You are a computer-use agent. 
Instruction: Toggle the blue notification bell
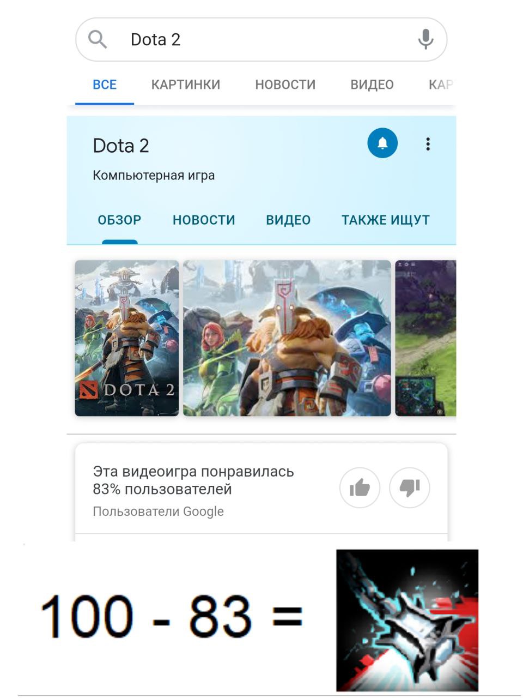pos(382,143)
